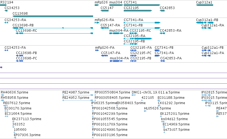227x139 pixels.
Task: Click the RE07612.5prime EST label
Action: [x=17, y=103]
